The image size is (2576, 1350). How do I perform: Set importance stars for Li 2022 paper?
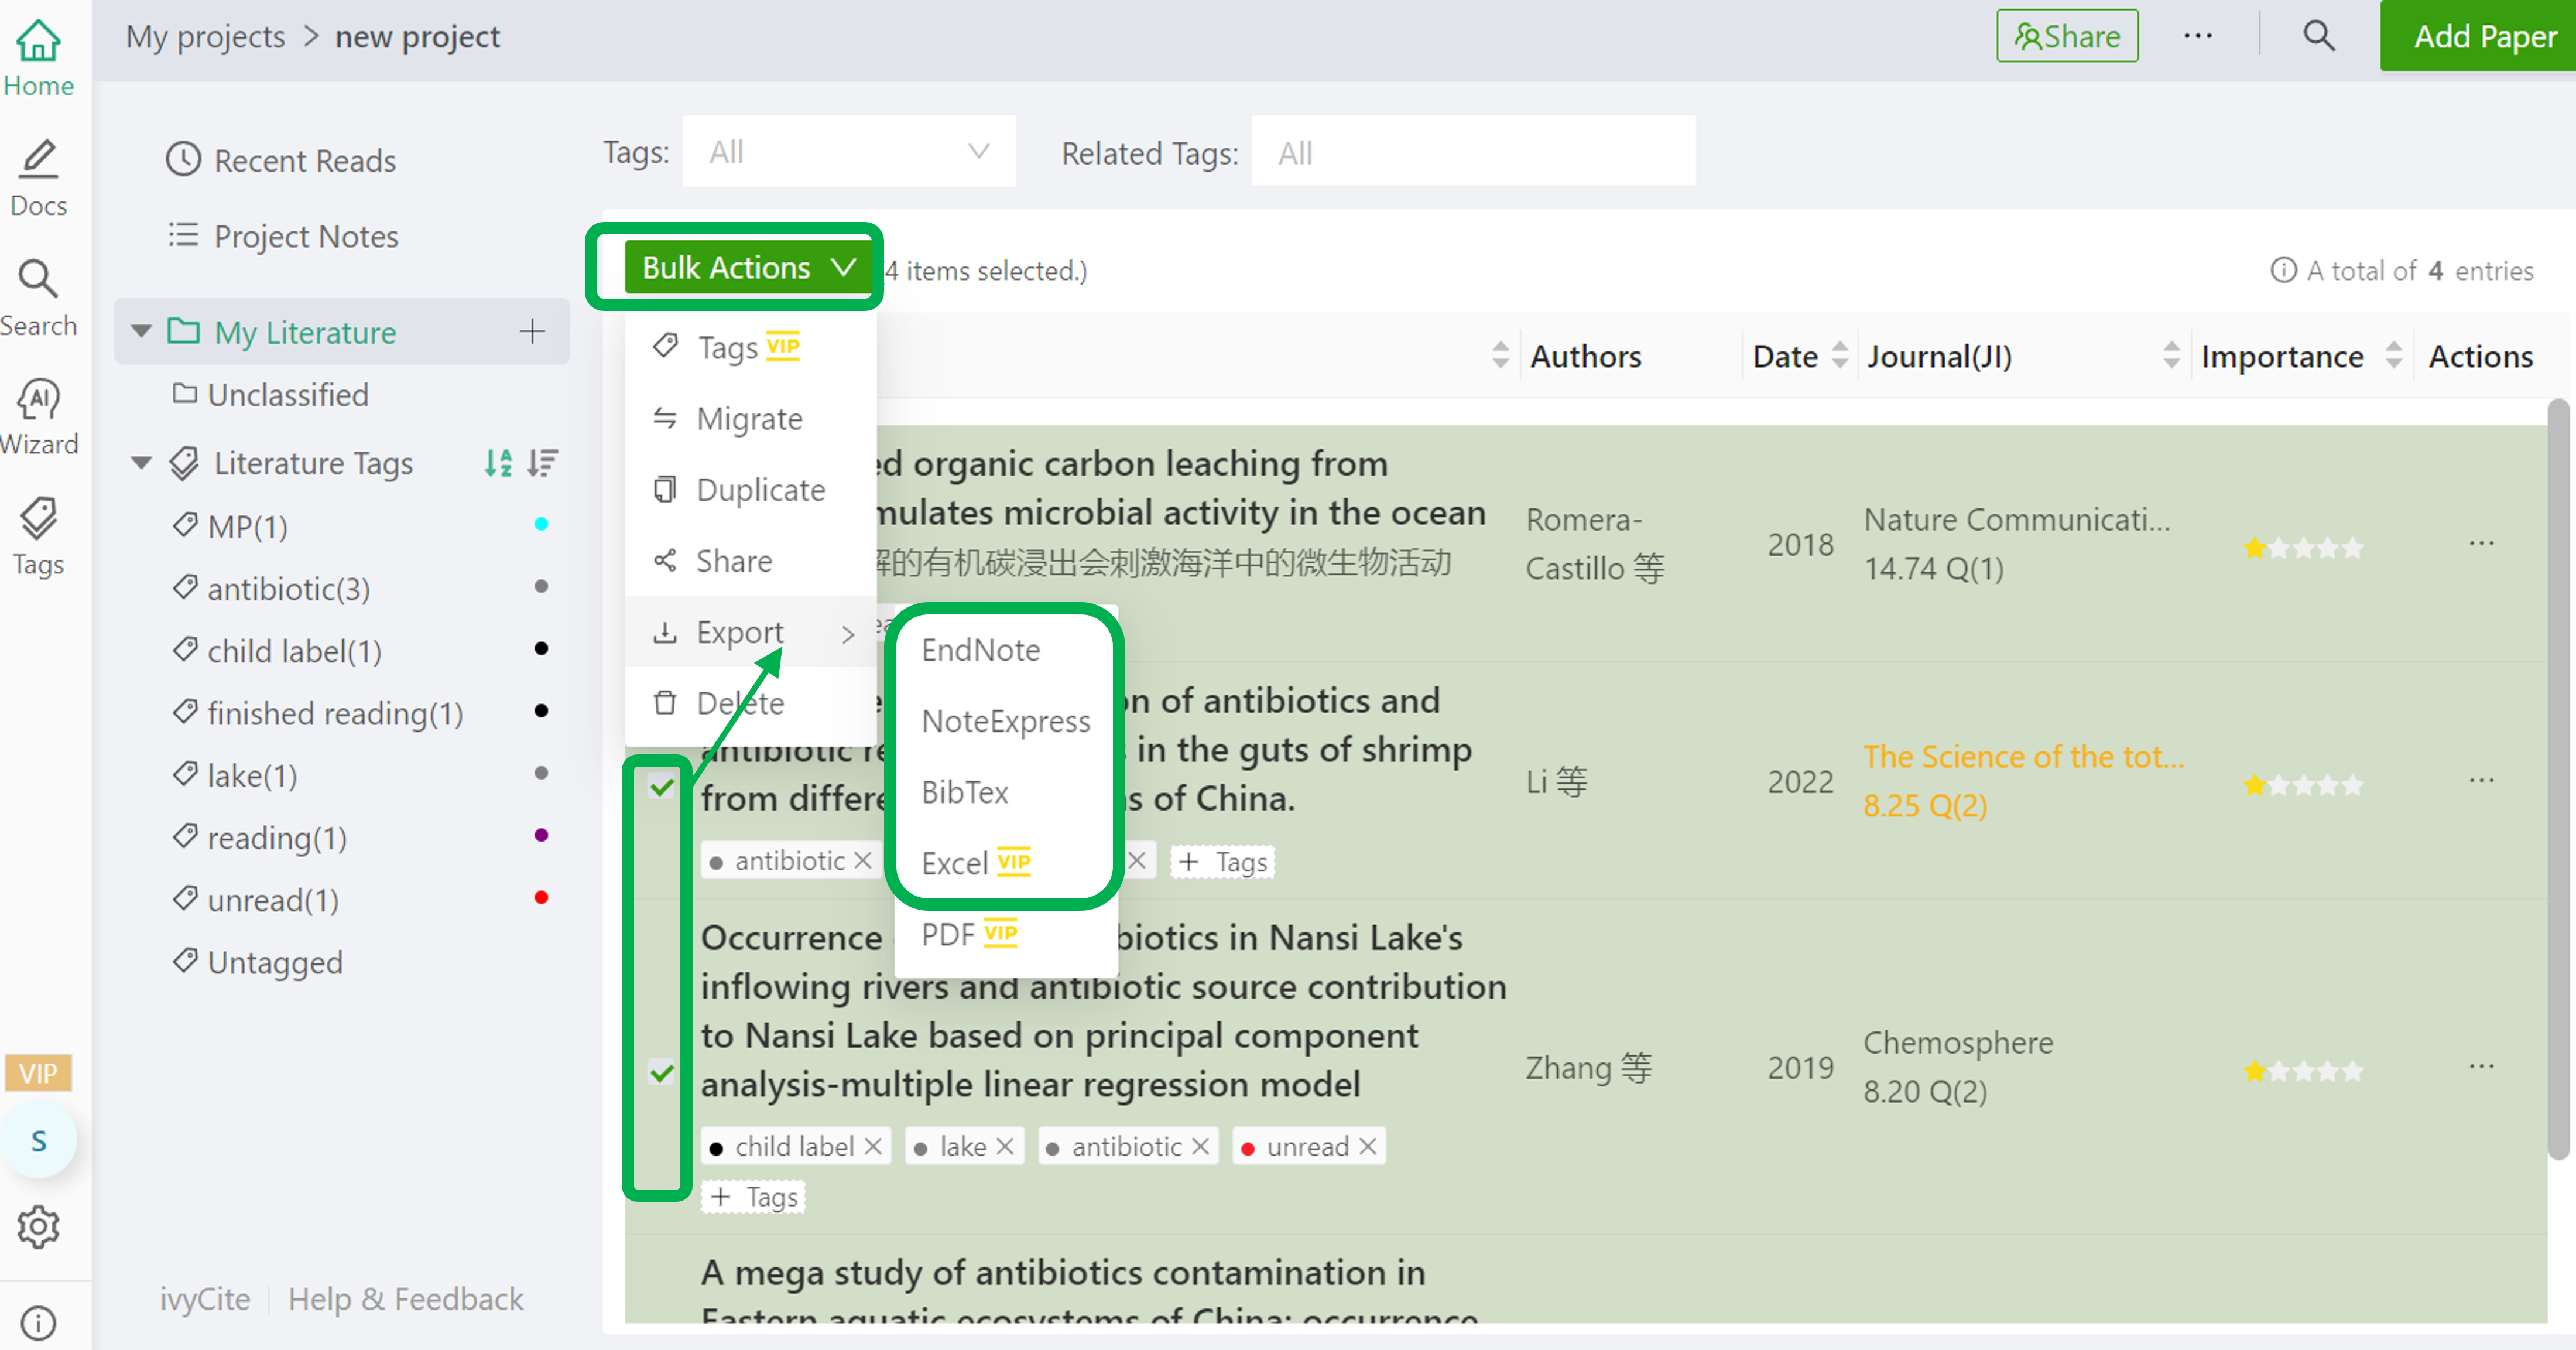click(2303, 785)
